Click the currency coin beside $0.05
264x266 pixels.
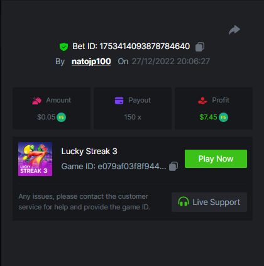62,117
